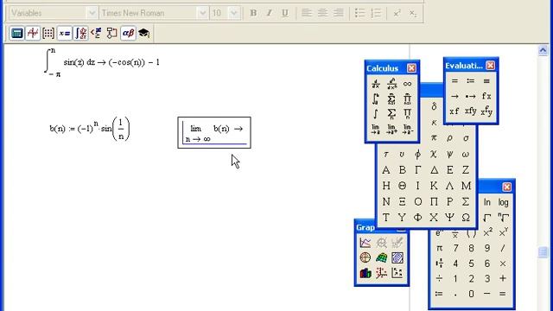The height and width of the screenshot is (311, 553).
Task: Open the Evaluation toolbar icon (x=)
Action: point(65,33)
